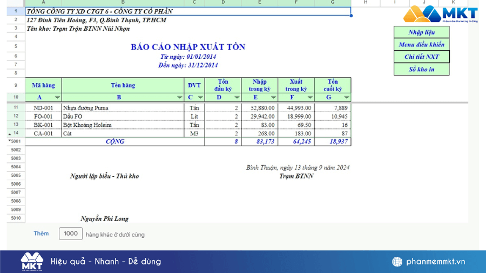Image resolution: width=486 pixels, height=273 pixels.
Task: Click globe icon beside phanmemmkt.vn
Action: pos(397,262)
